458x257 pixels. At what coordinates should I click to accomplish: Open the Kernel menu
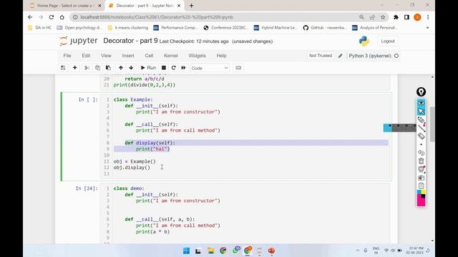coord(170,56)
